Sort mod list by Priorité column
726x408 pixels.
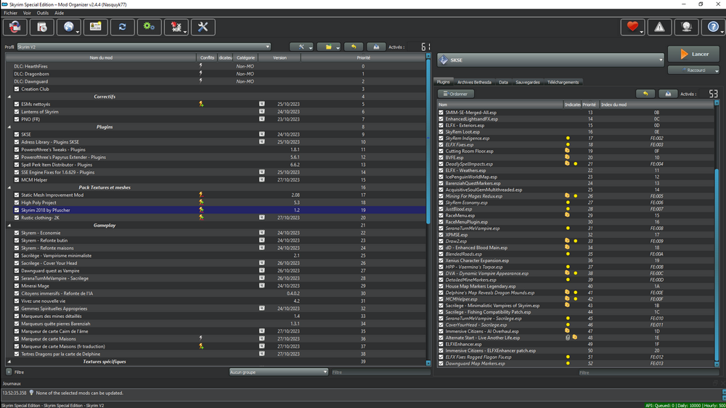pyautogui.click(x=363, y=58)
